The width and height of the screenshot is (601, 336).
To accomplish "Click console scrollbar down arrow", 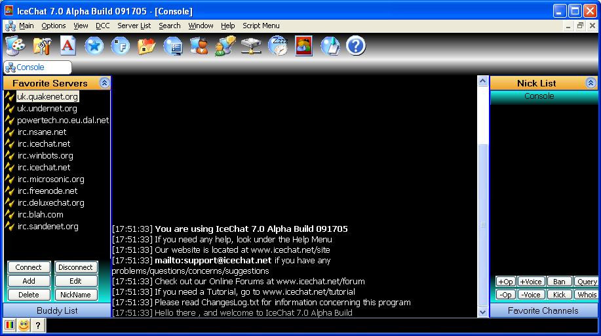I will pyautogui.click(x=483, y=312).
